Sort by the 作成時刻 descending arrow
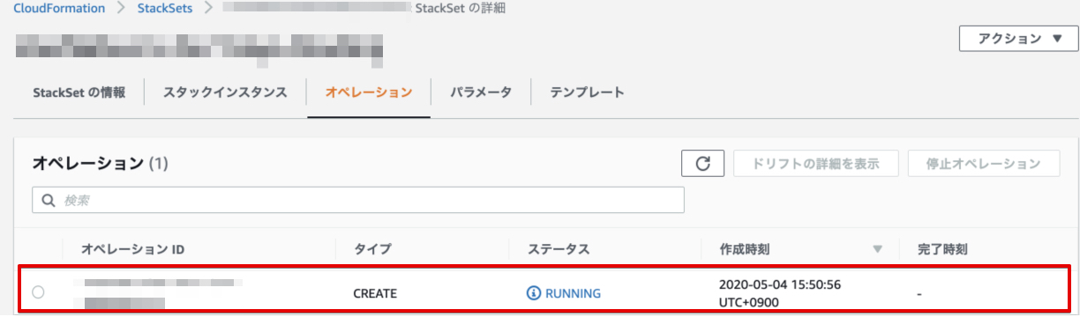The image size is (1080, 317). (x=877, y=249)
